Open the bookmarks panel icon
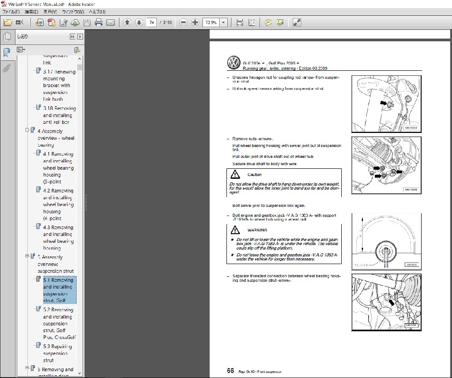Viewport: 452px width, 378px height. (x=7, y=52)
